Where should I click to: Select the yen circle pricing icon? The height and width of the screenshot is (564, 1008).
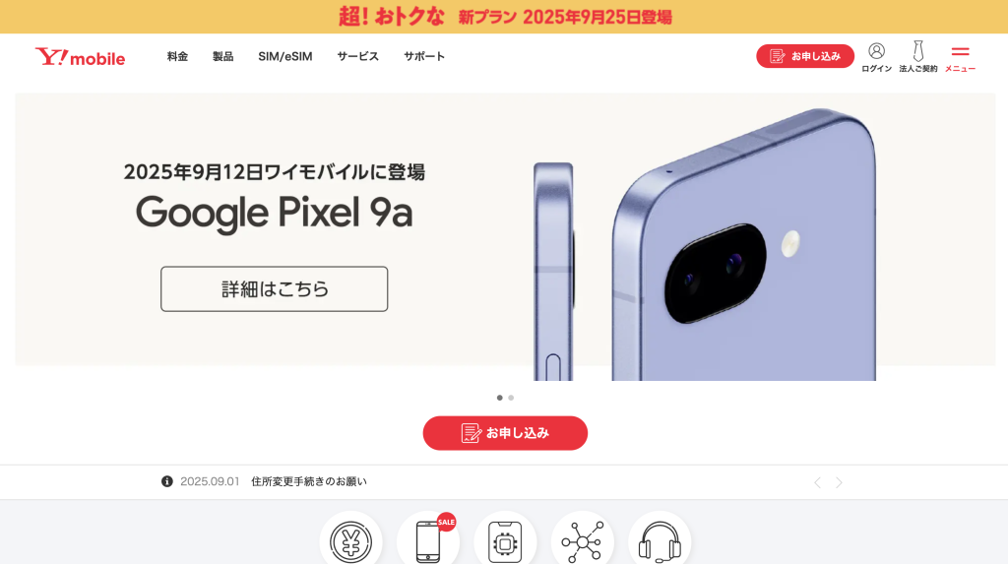(351, 540)
